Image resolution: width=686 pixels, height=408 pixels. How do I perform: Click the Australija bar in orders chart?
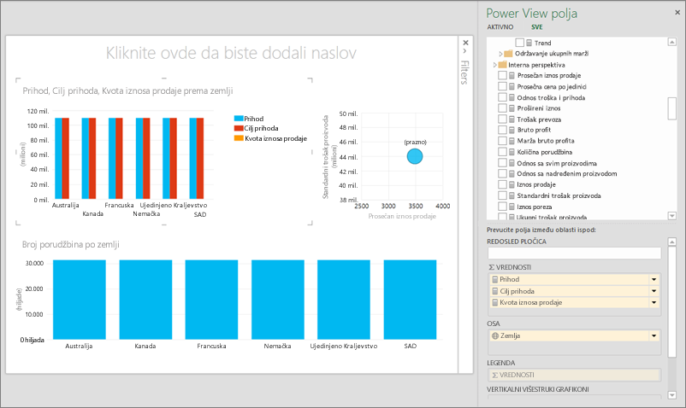point(80,300)
